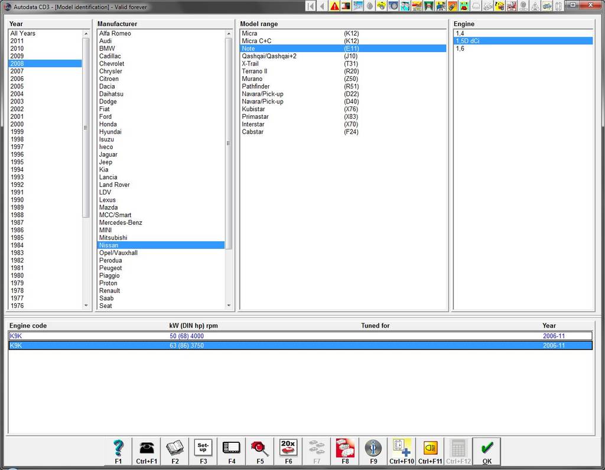This screenshot has width=605, height=470.
Task: Choose BMW in Manufacturer list
Action: [161, 48]
